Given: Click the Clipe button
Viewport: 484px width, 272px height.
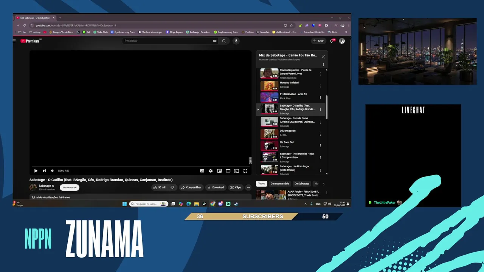Looking at the screenshot, I should point(236,187).
